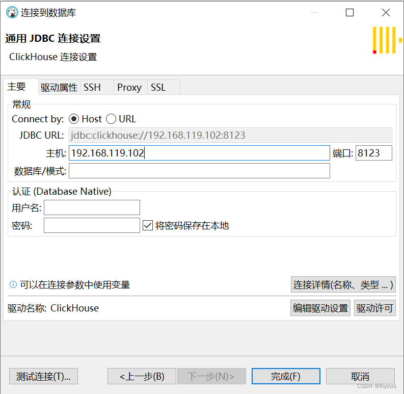Screen dimensions: 404x394
Task: Focus the 用户名 username field
Action: coord(92,207)
